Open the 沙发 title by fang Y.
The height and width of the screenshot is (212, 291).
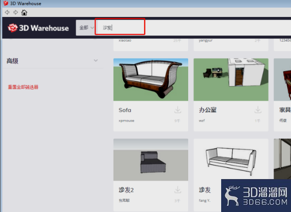point(205,190)
